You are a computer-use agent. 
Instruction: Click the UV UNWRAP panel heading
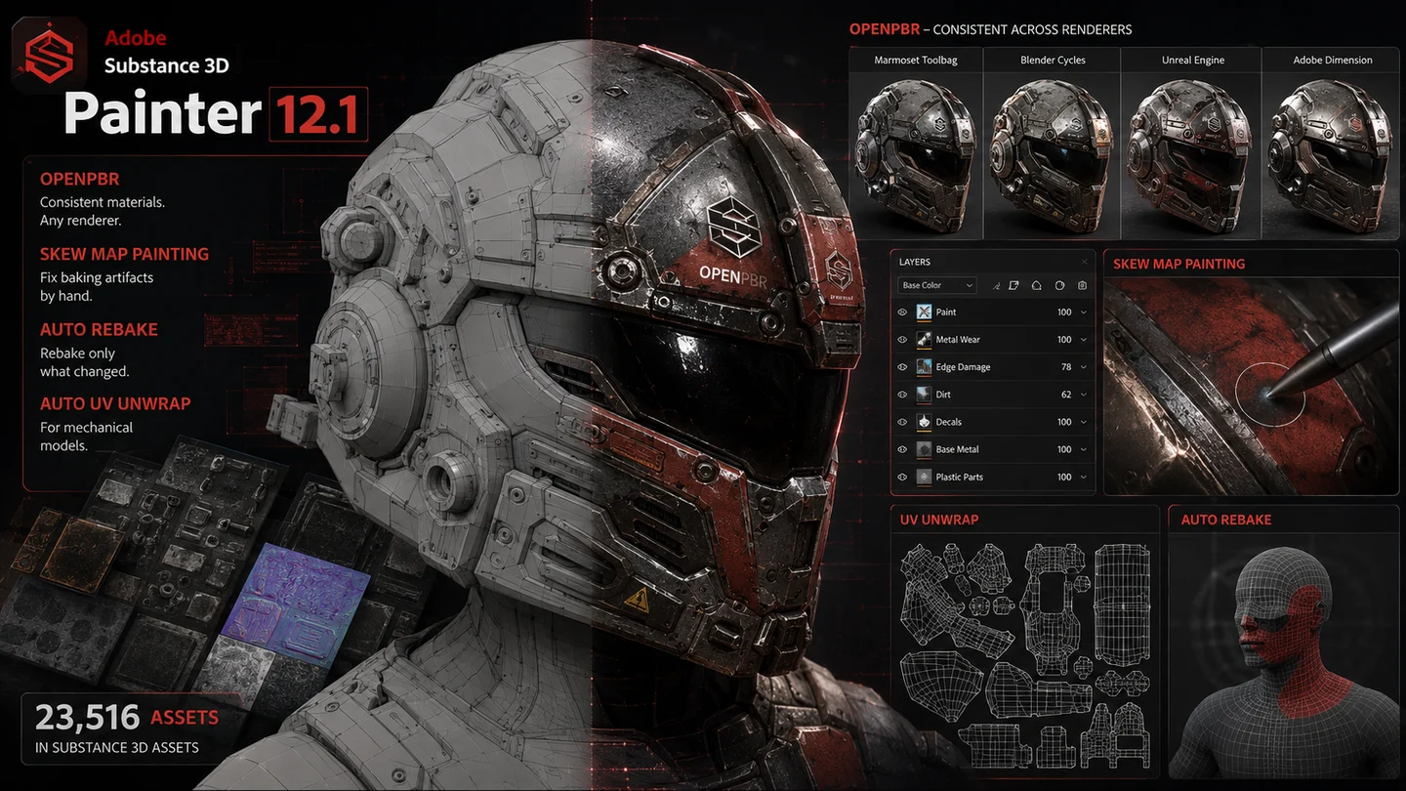coord(938,520)
